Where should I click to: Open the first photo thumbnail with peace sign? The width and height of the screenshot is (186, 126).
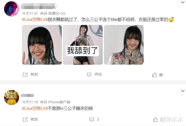click(42, 45)
